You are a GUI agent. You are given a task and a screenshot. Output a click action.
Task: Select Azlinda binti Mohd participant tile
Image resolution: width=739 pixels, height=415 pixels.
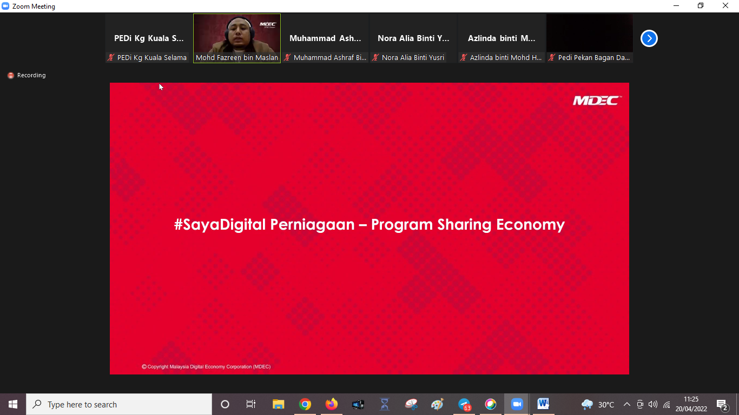click(x=502, y=38)
